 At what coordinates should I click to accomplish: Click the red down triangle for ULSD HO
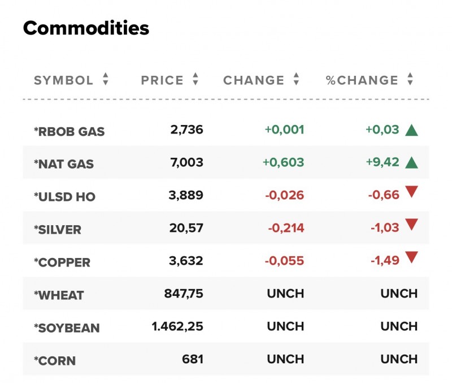pos(411,192)
